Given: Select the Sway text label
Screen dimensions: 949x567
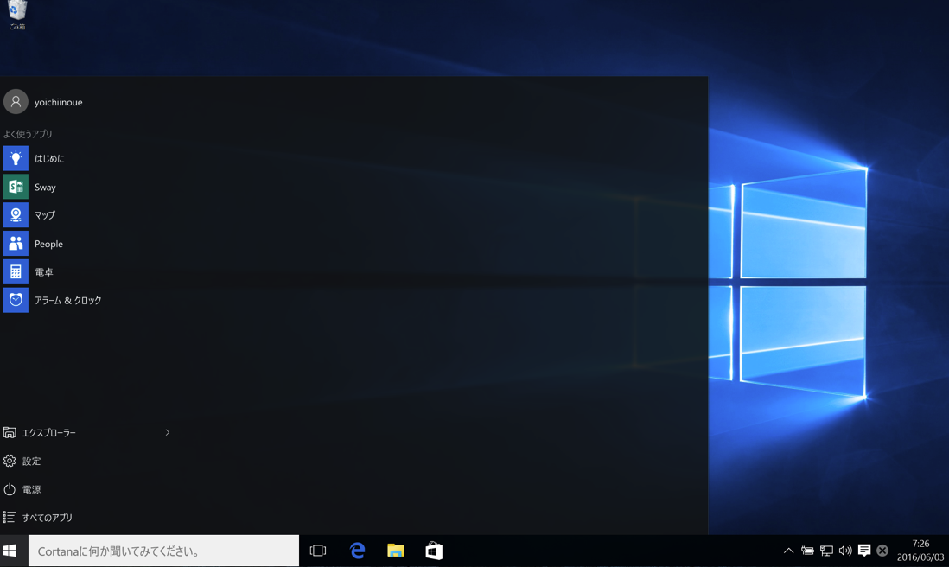Looking at the screenshot, I should tap(45, 188).
